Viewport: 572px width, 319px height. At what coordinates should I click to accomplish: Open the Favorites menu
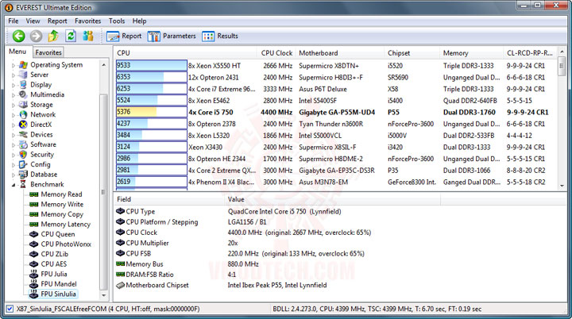87,21
